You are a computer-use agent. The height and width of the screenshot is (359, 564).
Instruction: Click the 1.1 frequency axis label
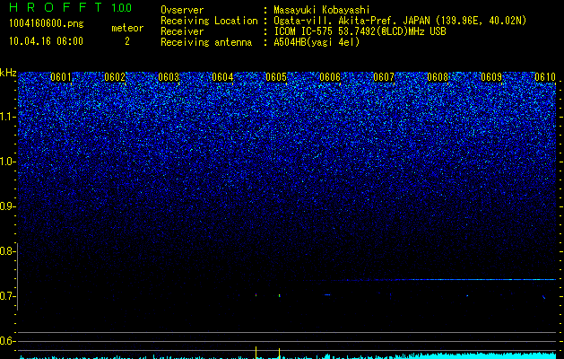(x=7, y=117)
